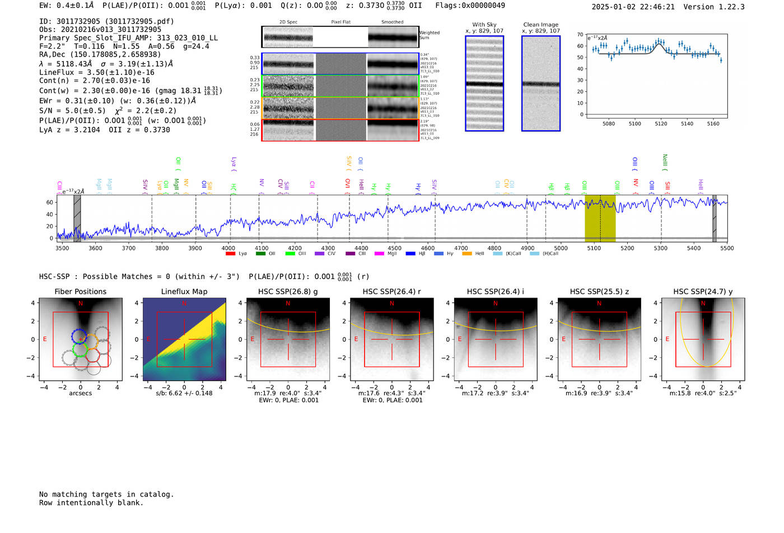The image size is (784, 533).
Task: Open the HSC SSP(26.8) g image
Action: [x=288, y=339]
